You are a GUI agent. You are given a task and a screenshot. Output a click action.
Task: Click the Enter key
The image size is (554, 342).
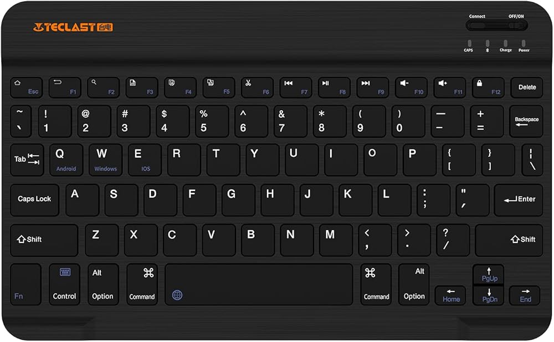[519, 200]
